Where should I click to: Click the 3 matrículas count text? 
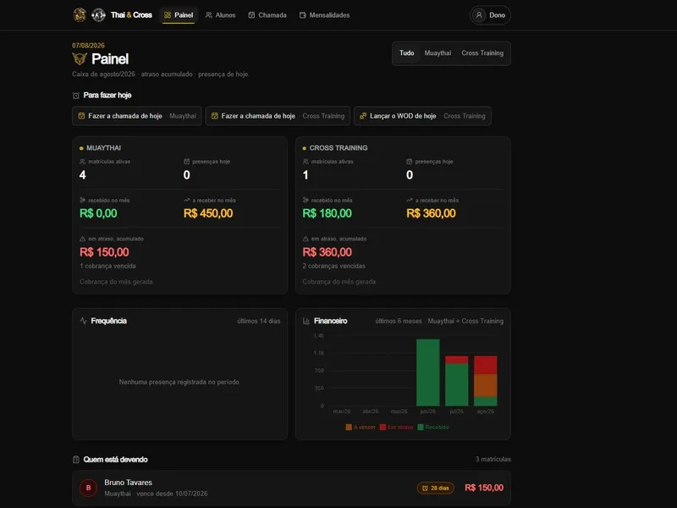point(493,459)
